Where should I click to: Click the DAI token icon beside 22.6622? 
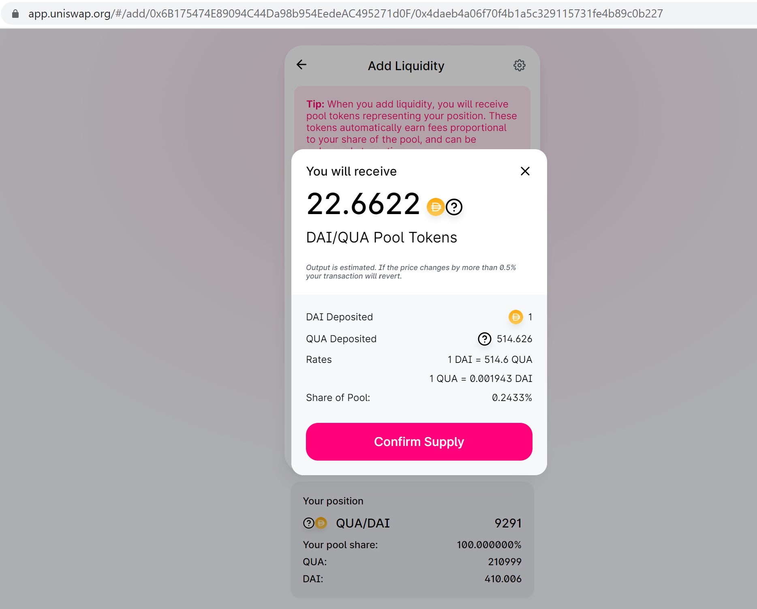coord(436,206)
